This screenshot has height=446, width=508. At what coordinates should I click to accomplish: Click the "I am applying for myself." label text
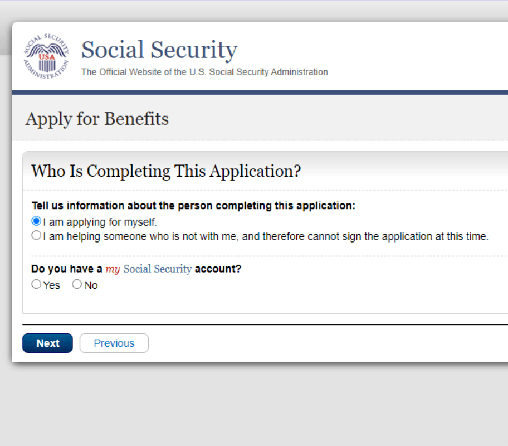point(100,222)
